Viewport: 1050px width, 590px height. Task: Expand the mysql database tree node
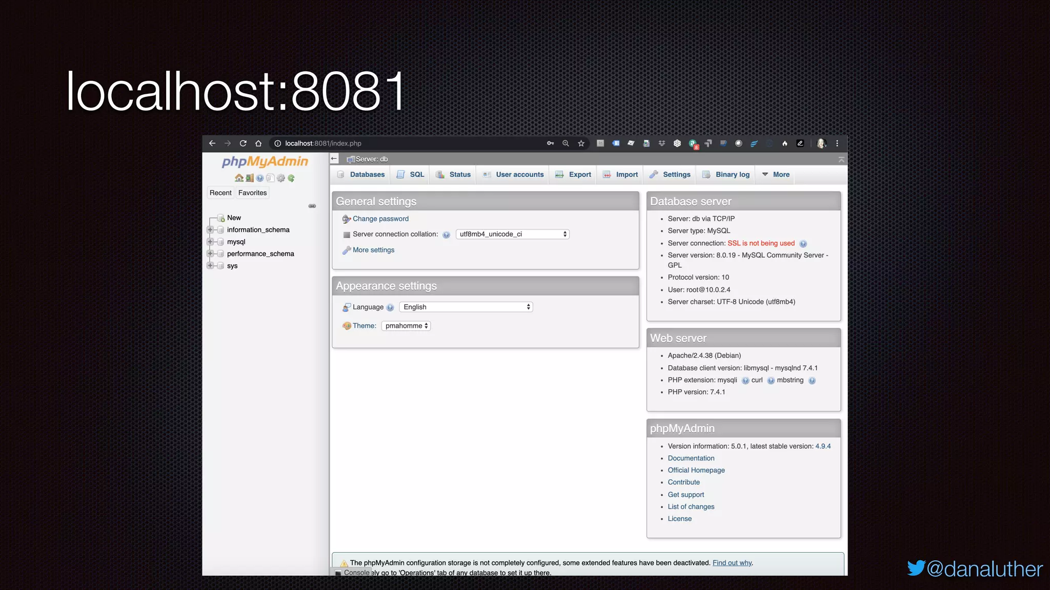point(210,242)
